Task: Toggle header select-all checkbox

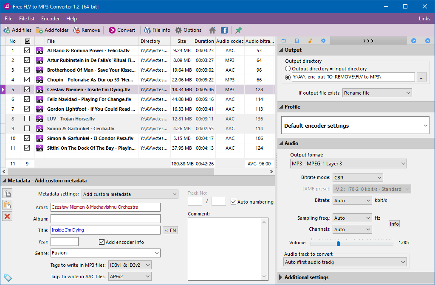Action: coord(28,41)
